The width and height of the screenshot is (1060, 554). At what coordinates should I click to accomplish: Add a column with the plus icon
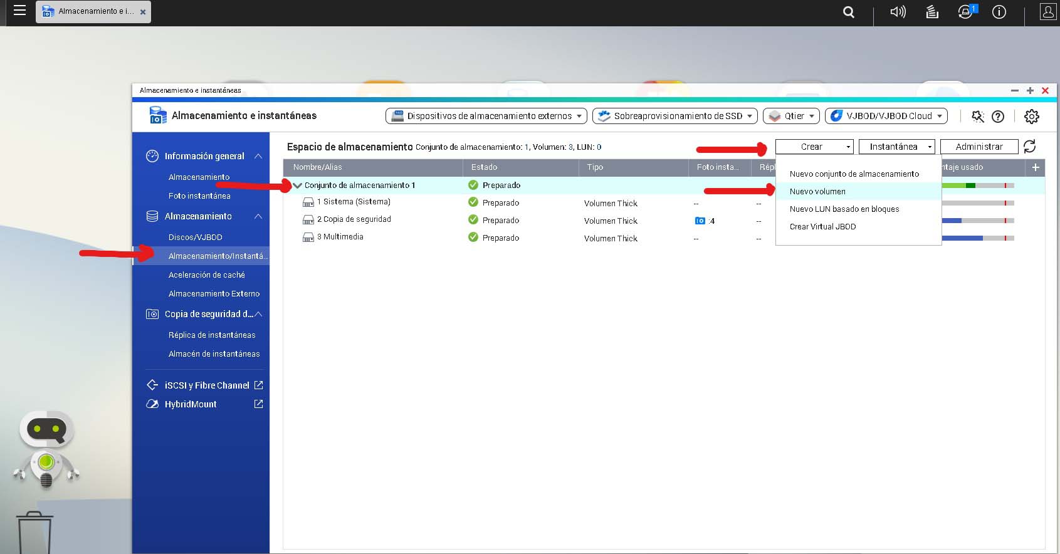click(x=1036, y=167)
